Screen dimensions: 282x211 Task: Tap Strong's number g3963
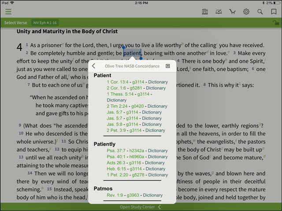[x=133, y=195]
